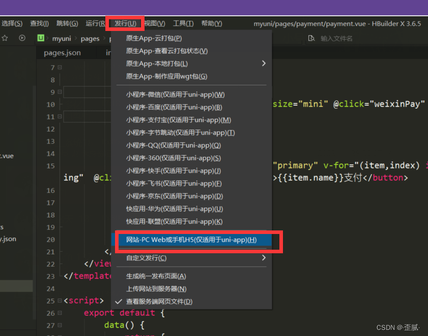This screenshot has height=336, width=428.
Task: Click the run play circle icon
Action: pos(22,38)
